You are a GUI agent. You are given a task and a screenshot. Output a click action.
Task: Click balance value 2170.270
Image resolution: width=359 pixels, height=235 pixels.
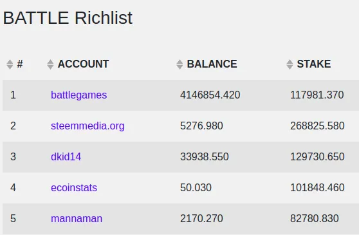tap(201, 219)
